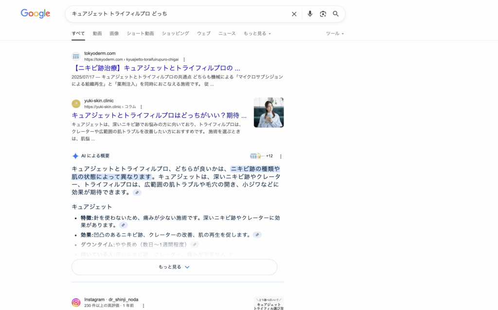Expand the もっと見る tabs dropdown

[257, 34]
